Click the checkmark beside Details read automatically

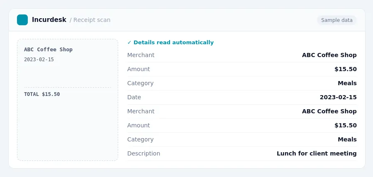point(129,43)
